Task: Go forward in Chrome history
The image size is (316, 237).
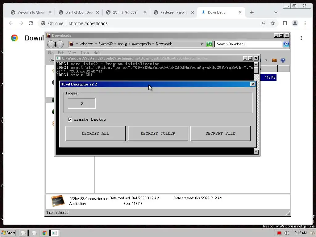Action: [21, 23]
